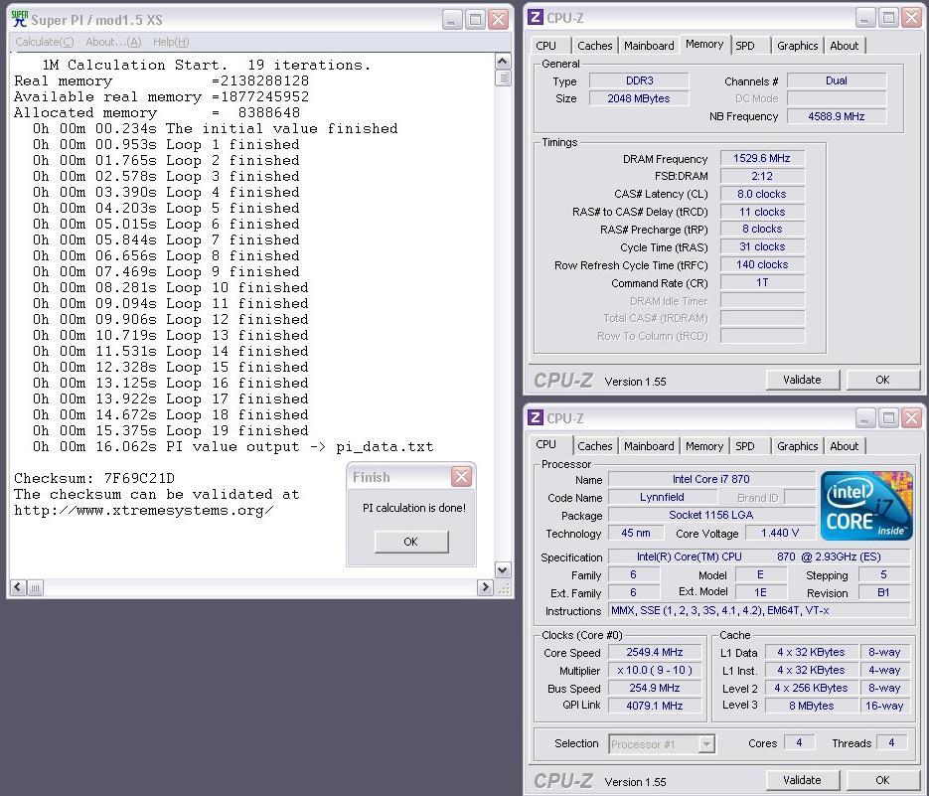Click the Super PI app icon in title bar

coord(20,19)
